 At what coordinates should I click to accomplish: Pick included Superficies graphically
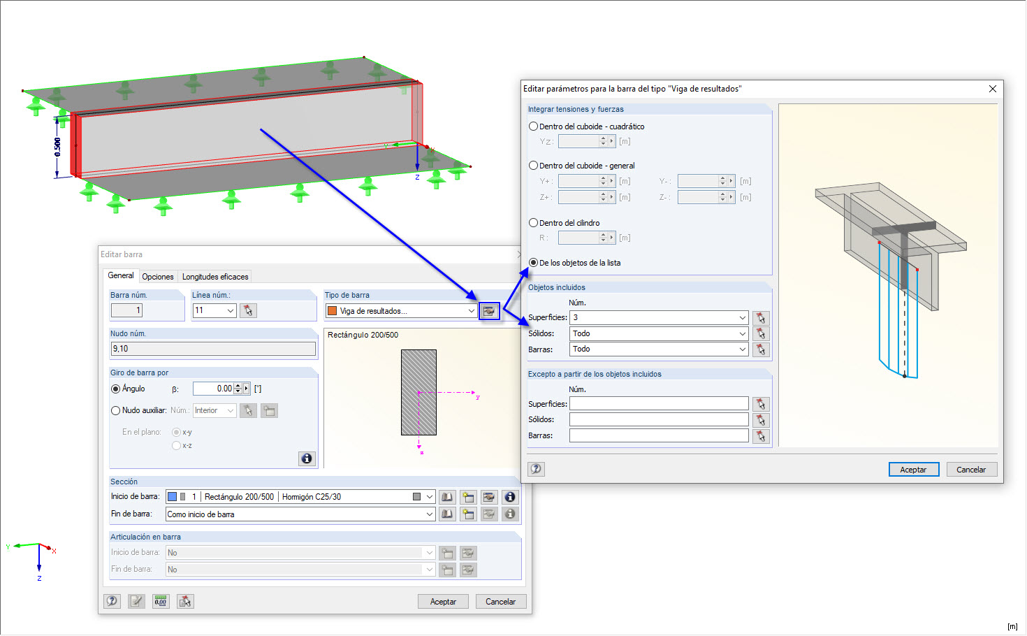pos(761,318)
